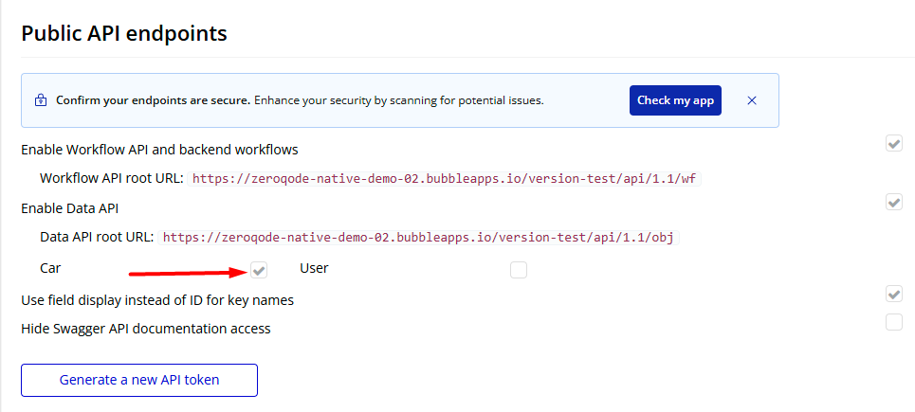Click the 'User' label text

tap(314, 268)
